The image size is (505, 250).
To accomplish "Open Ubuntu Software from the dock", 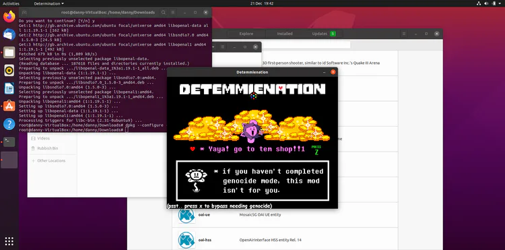I will (9, 106).
